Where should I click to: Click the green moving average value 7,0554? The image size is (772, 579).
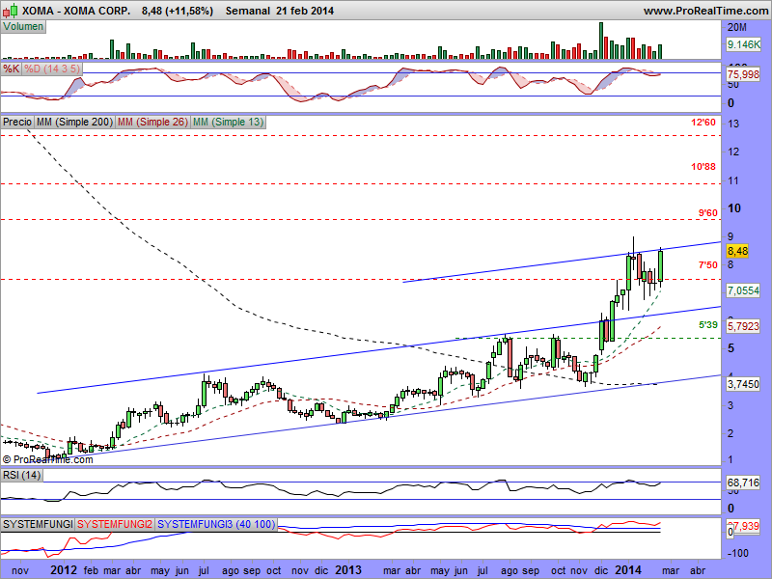pyautogui.click(x=743, y=290)
